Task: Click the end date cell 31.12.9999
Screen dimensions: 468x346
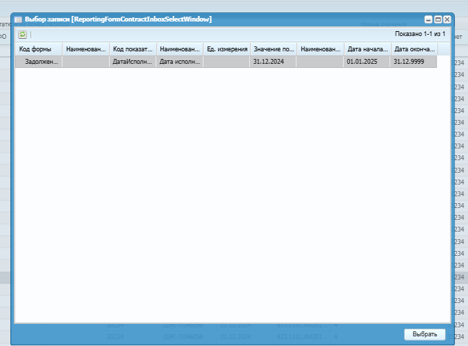Action: coord(414,62)
